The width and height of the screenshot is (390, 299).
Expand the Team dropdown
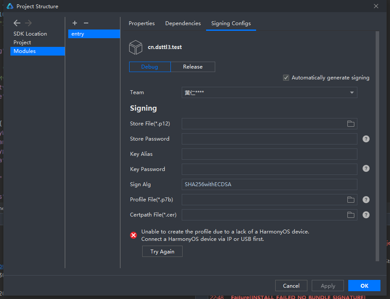tap(351, 92)
